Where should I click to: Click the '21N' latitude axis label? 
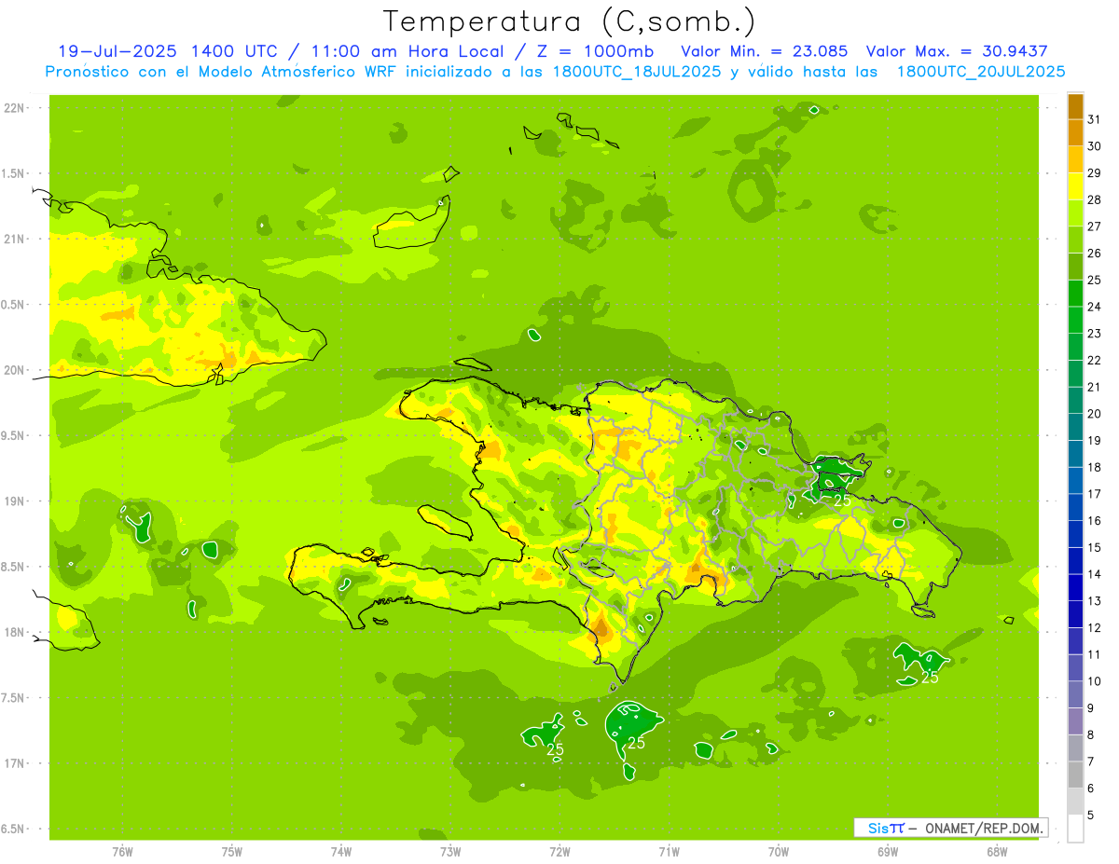[14, 239]
